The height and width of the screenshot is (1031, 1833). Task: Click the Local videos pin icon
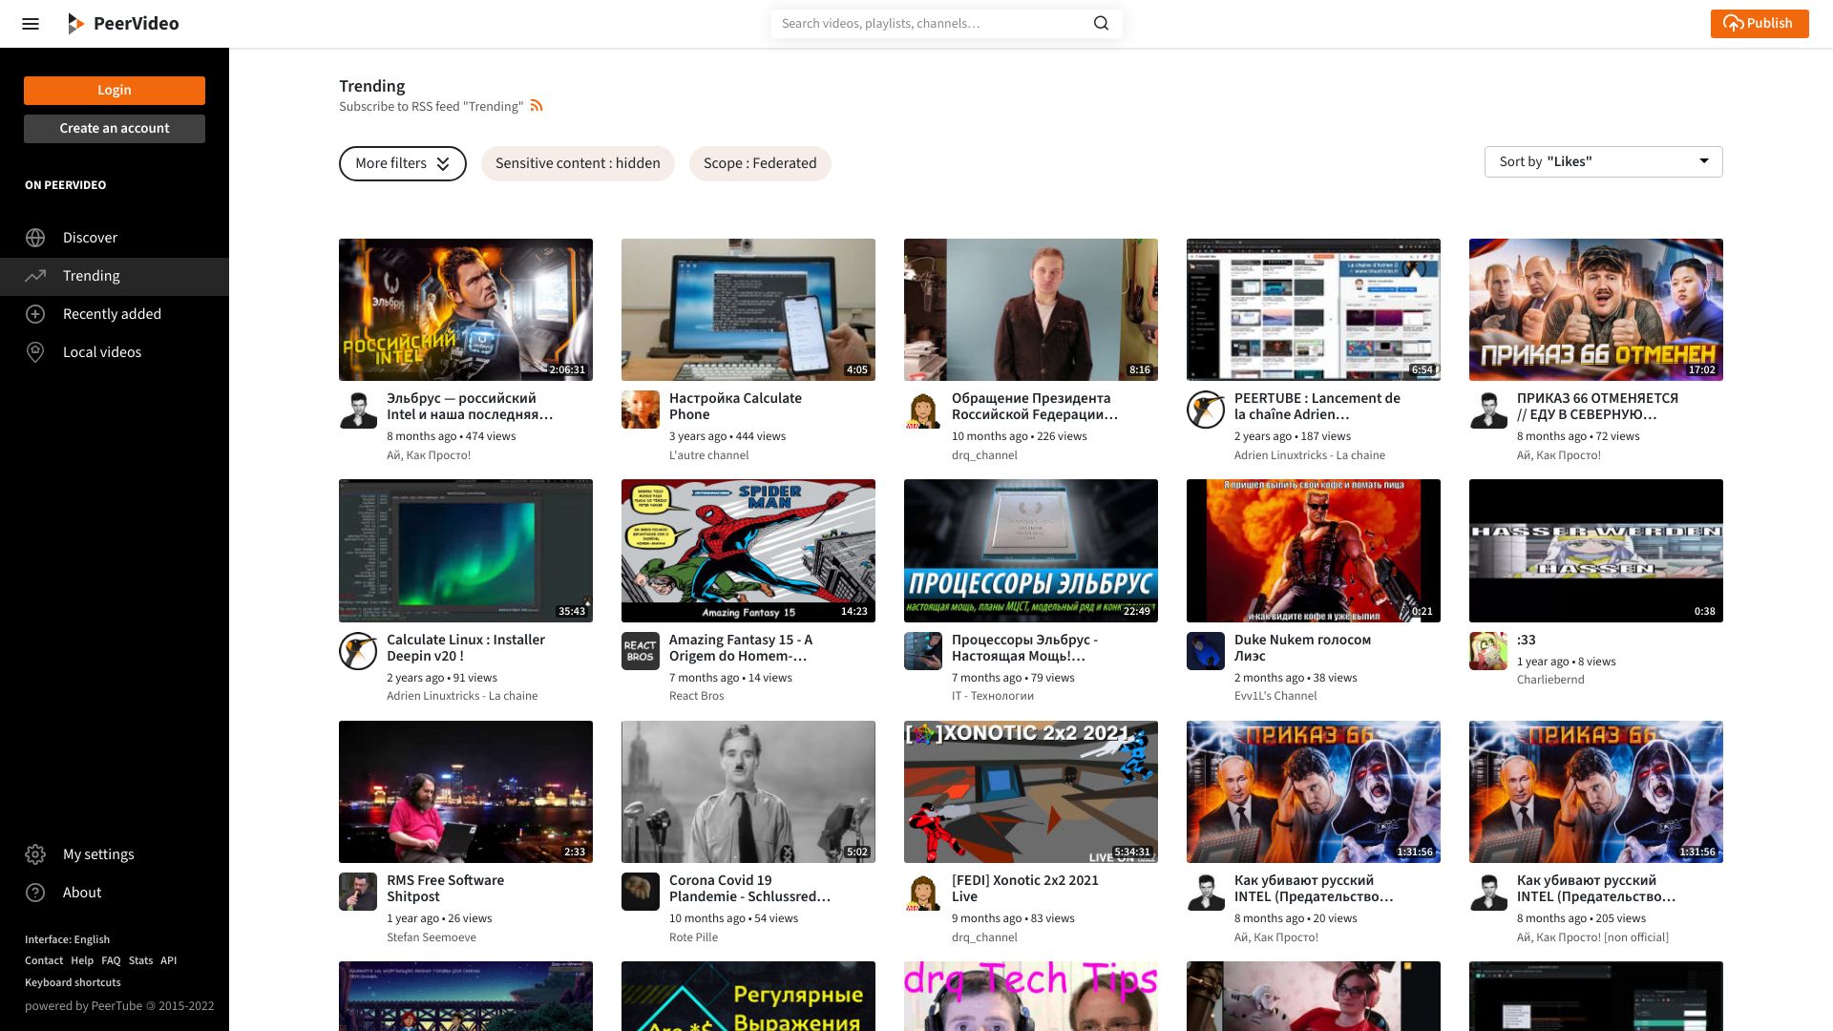(x=35, y=352)
